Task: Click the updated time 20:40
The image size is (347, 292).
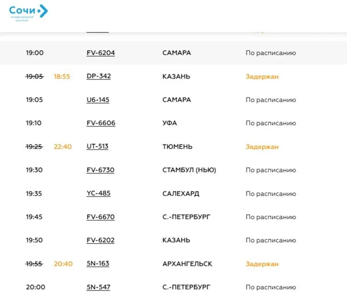Action: pos(63,264)
